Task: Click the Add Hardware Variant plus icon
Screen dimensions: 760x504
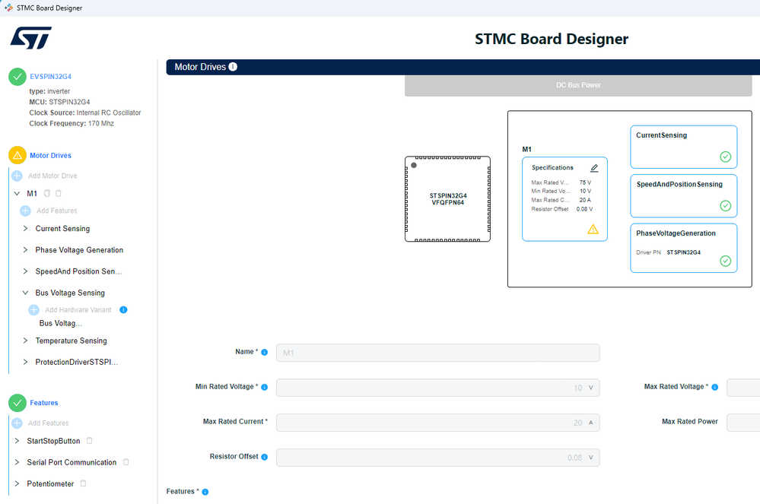Action: point(34,310)
